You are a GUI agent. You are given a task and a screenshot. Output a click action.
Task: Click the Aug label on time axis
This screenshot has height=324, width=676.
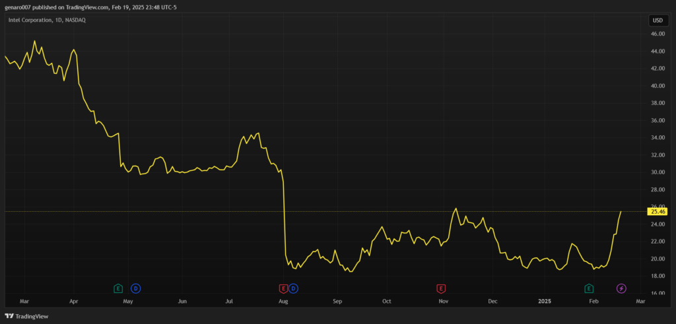tap(283, 301)
